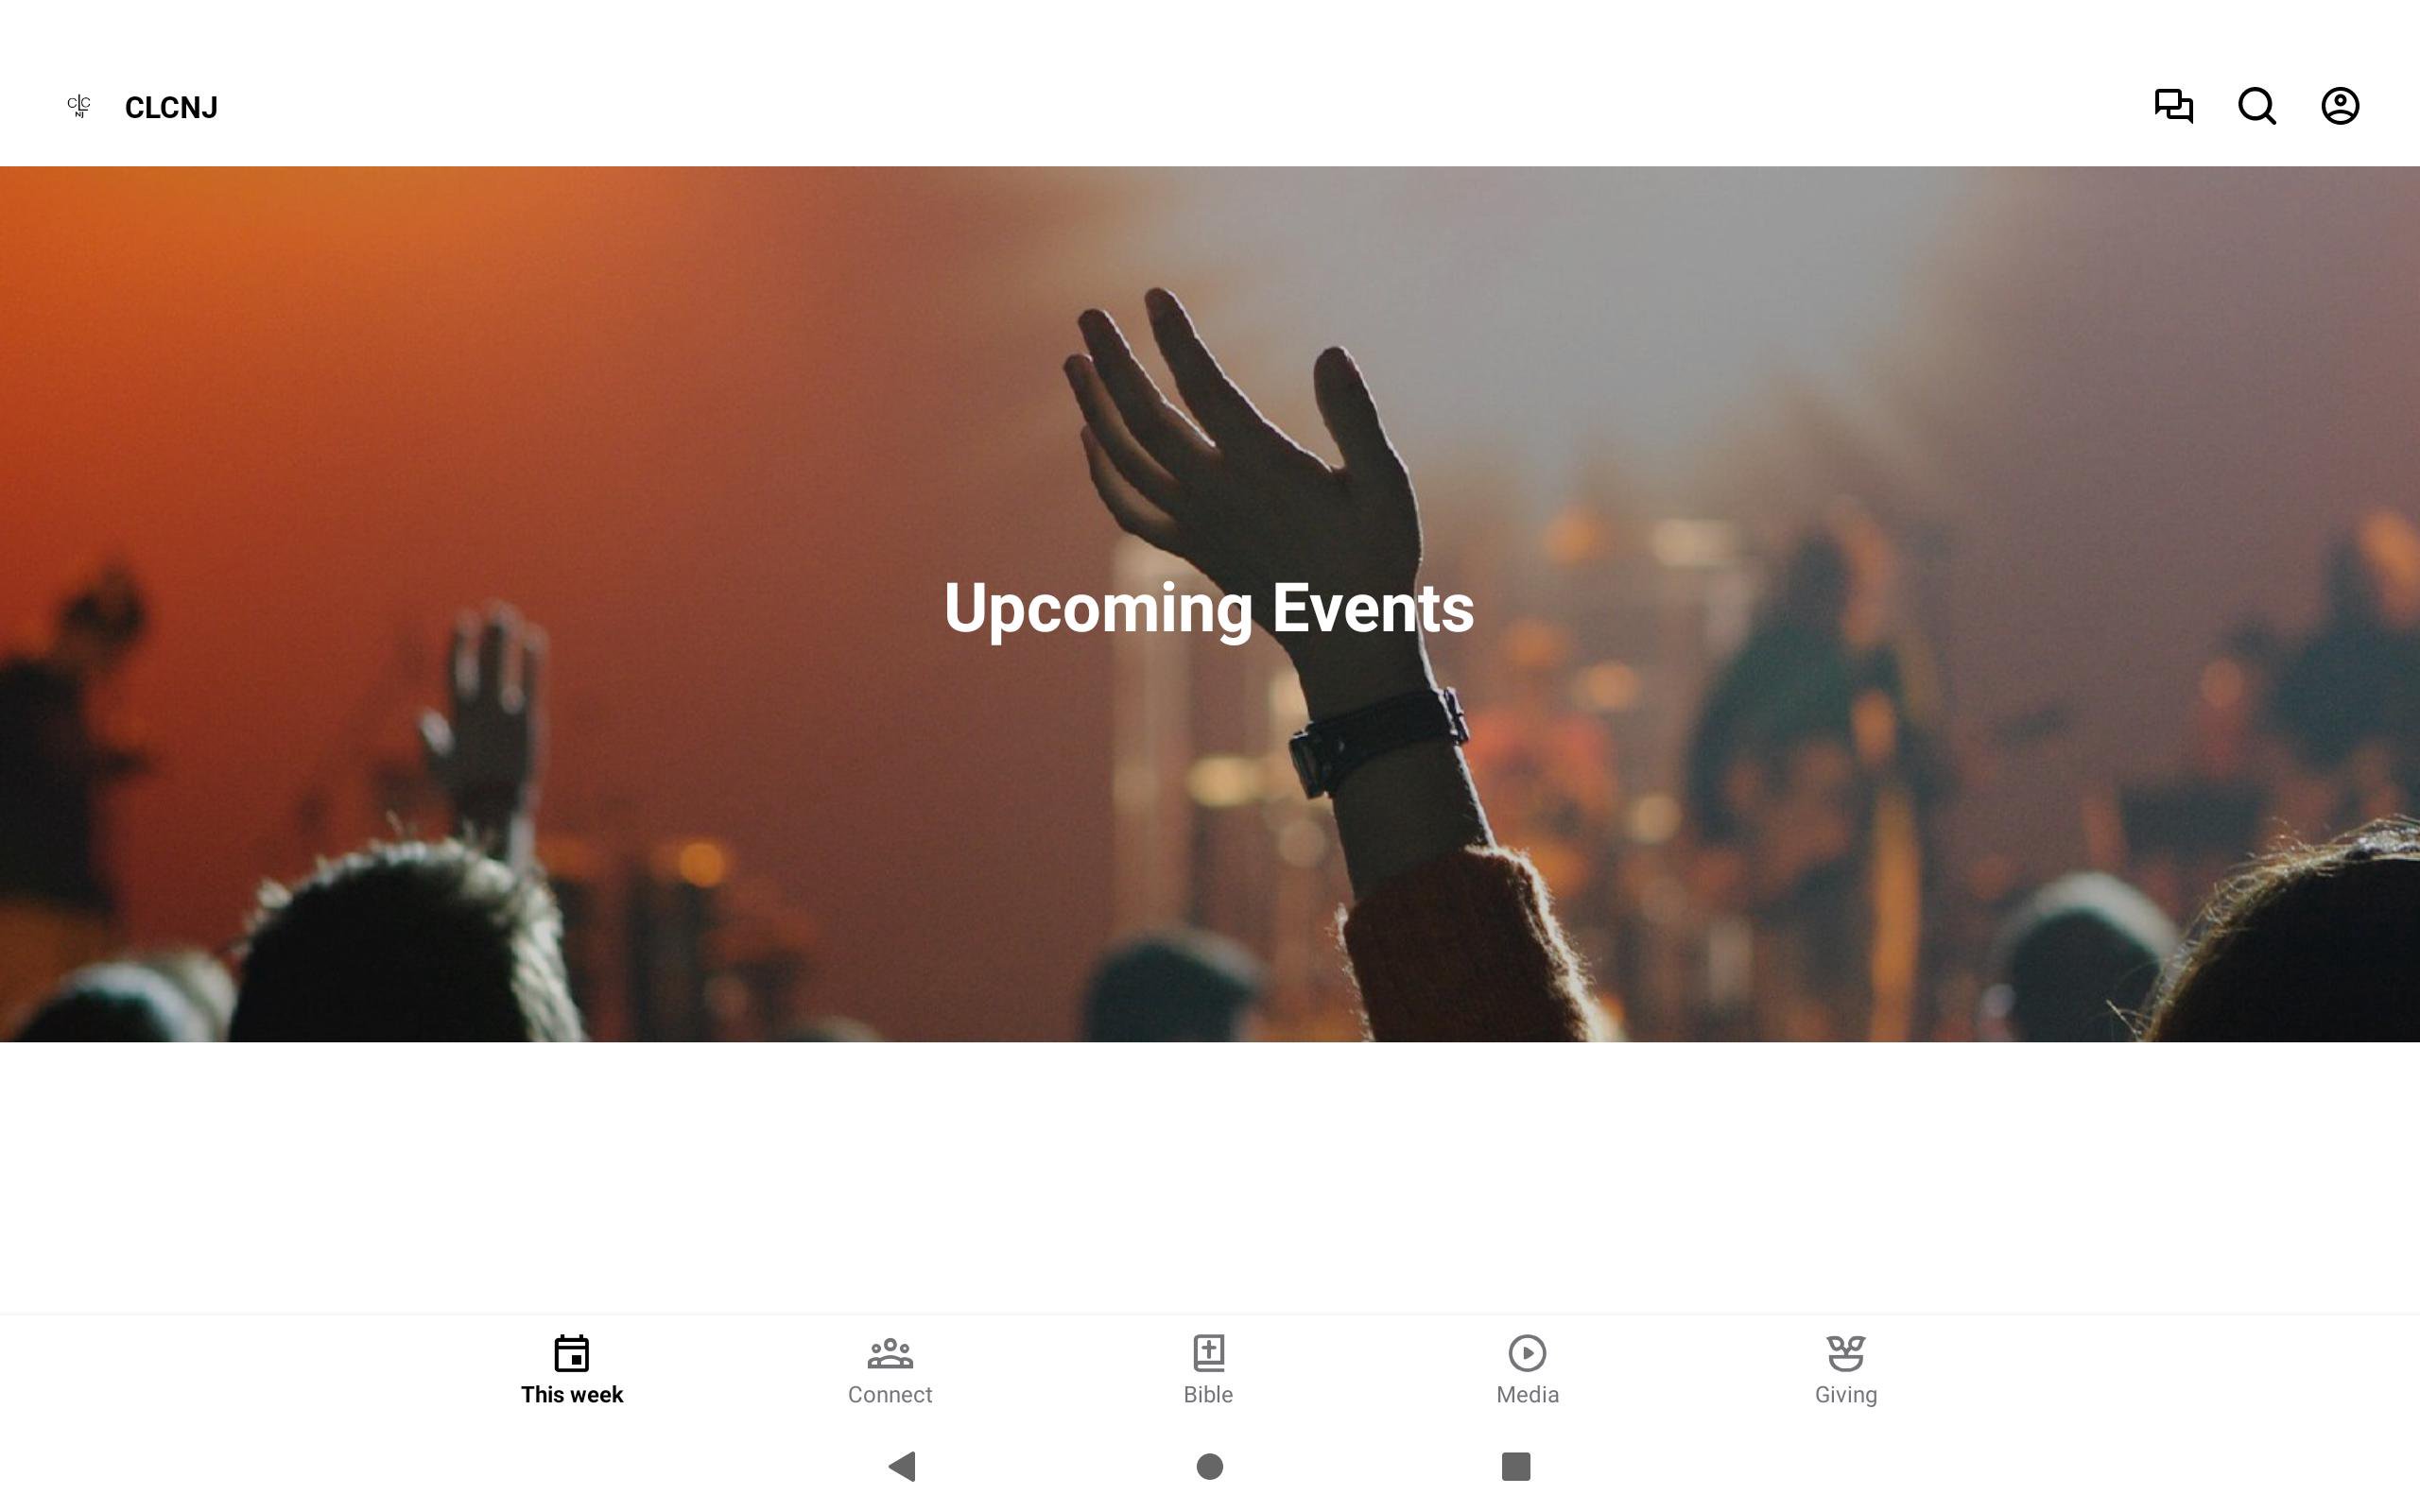The width and height of the screenshot is (2420, 1512).
Task: Go back with Android back triangle
Action: (x=902, y=1466)
